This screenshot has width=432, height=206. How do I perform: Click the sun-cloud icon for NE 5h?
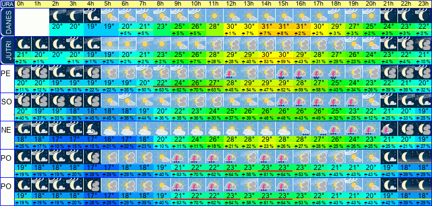(x=110, y=129)
